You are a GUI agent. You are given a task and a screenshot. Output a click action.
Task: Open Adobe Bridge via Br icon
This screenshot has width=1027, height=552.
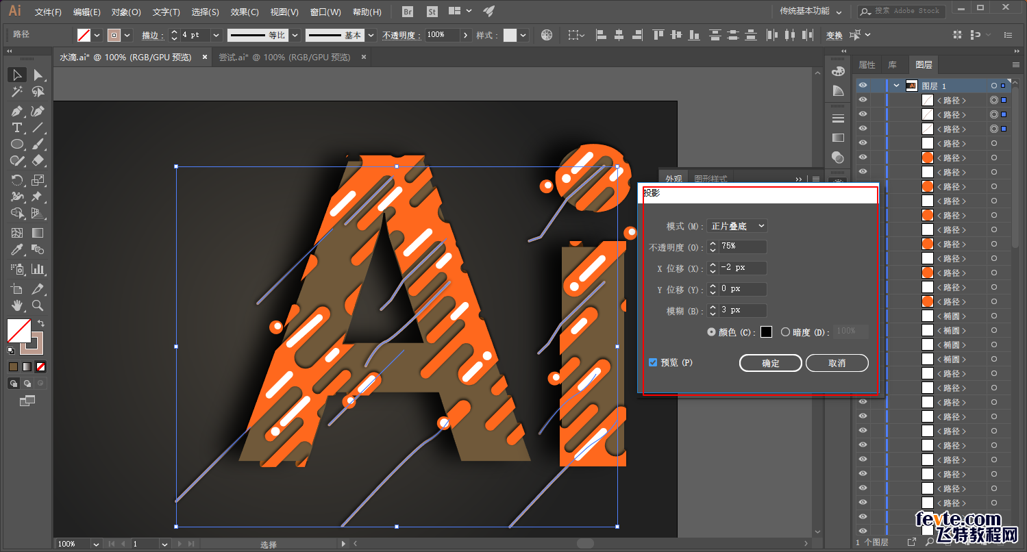coord(408,12)
